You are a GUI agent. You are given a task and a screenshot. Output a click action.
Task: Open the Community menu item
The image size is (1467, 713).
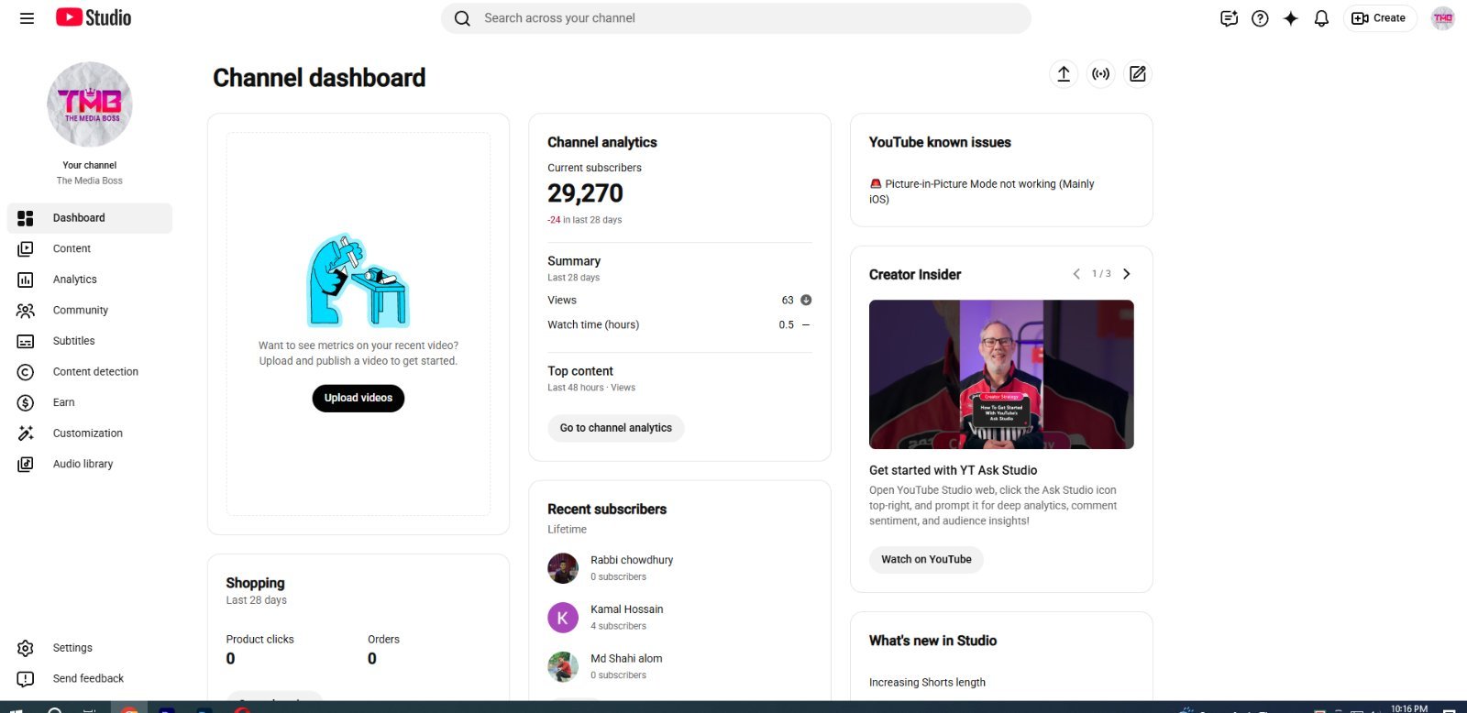tap(90, 311)
